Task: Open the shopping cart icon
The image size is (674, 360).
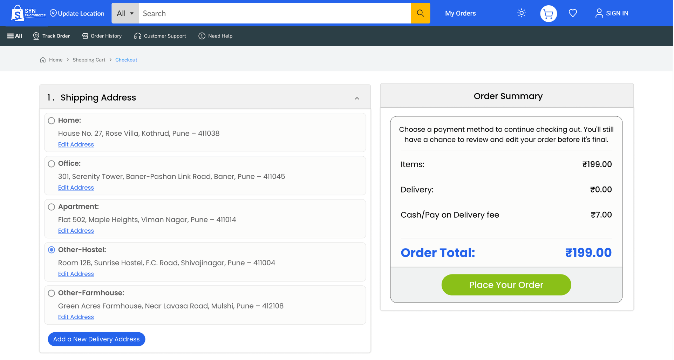Action: pyautogui.click(x=548, y=14)
